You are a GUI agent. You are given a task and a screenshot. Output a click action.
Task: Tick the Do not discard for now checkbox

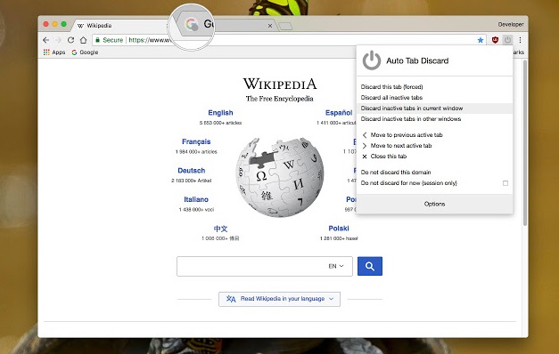pos(506,183)
